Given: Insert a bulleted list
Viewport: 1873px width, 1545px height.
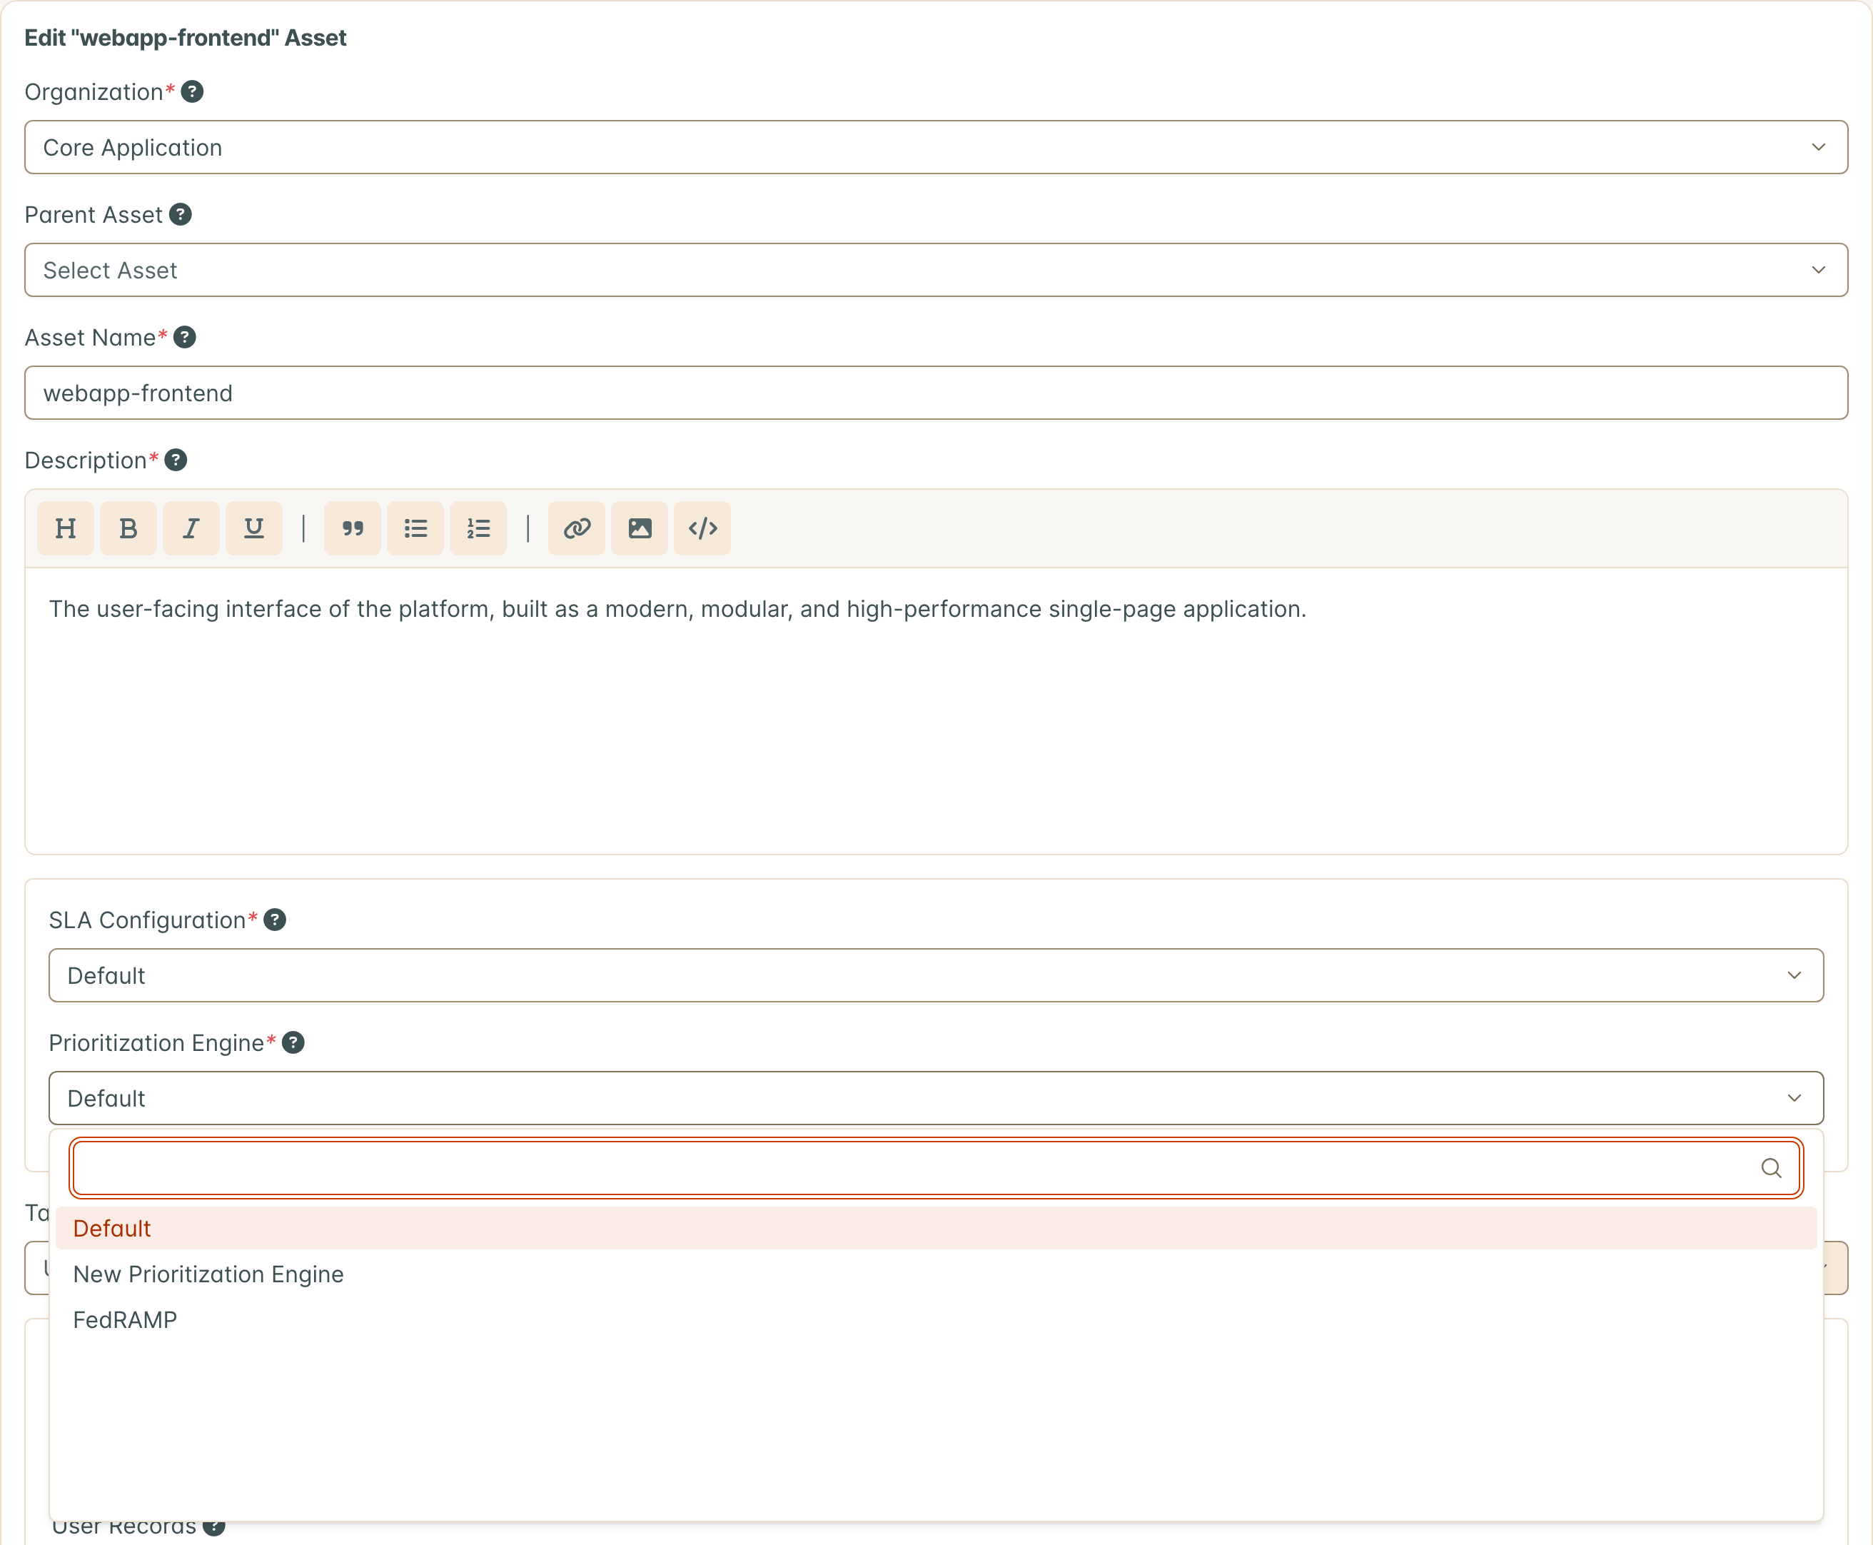Looking at the screenshot, I should (x=415, y=528).
